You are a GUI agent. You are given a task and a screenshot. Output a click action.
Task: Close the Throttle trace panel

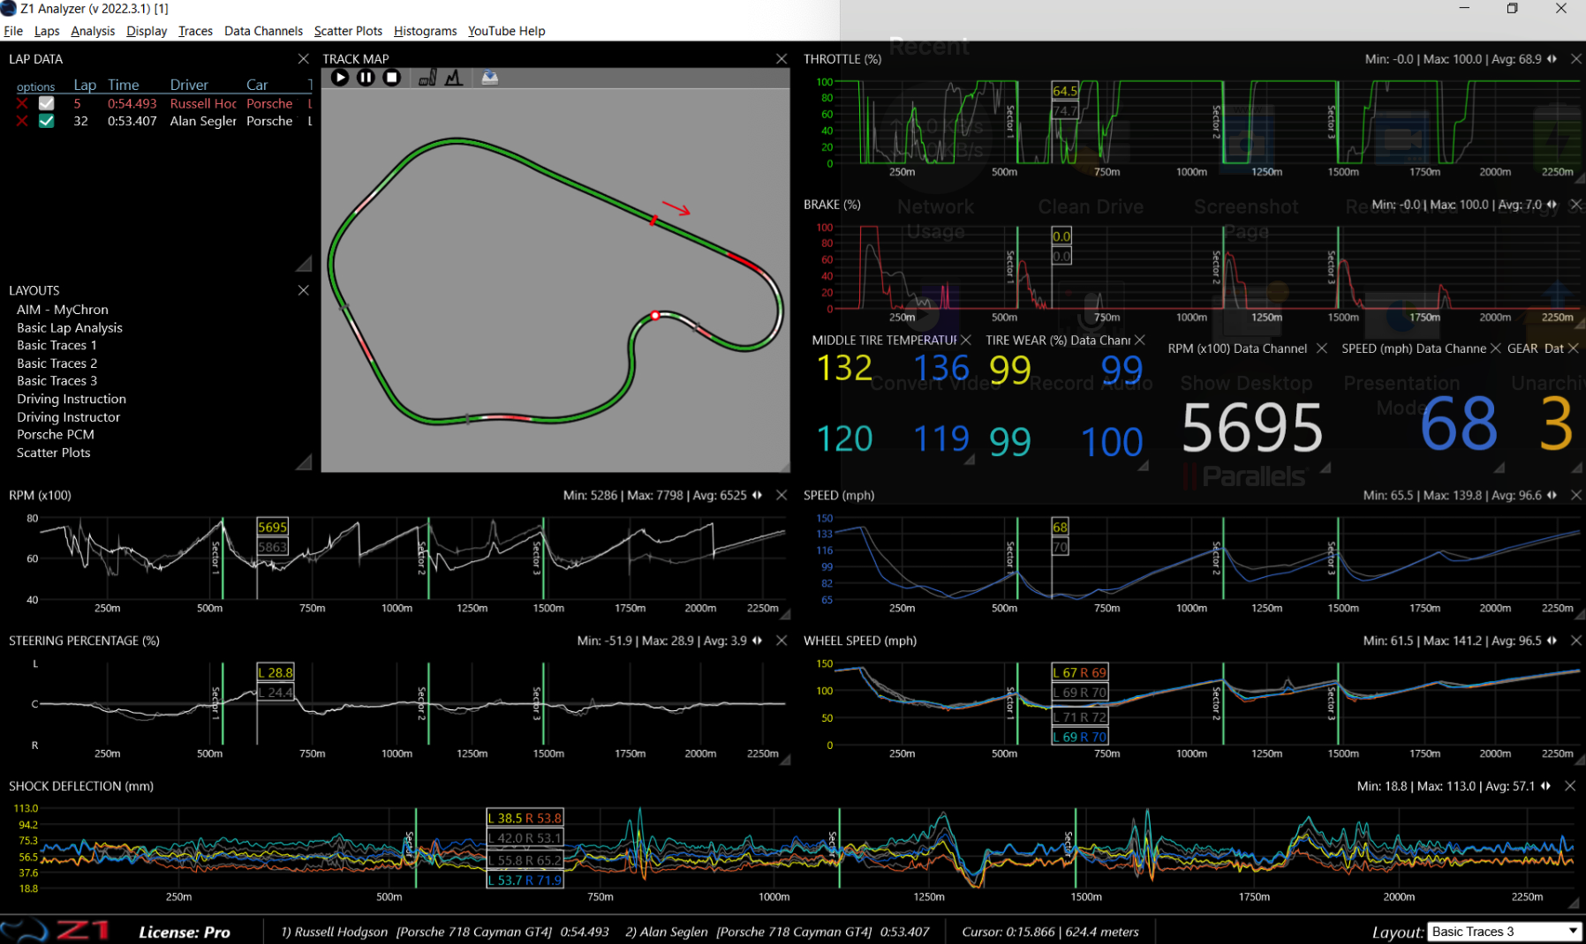[1576, 58]
